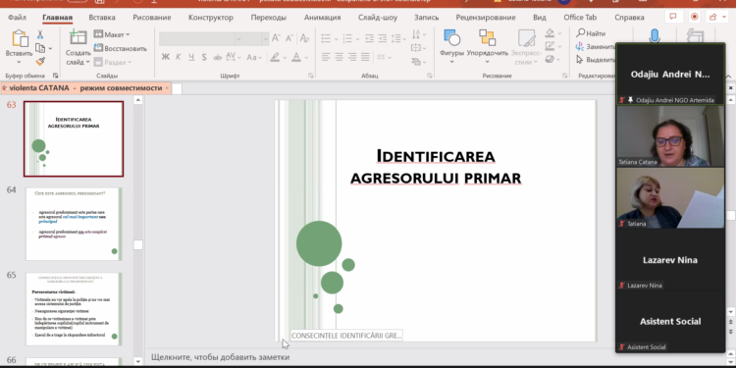Screen dimensions: 736x368
Task: Click the Clear formatting icon
Action: coord(304,38)
